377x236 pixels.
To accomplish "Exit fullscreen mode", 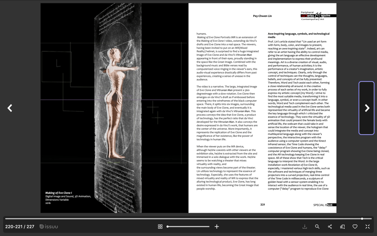I will pyautogui.click(x=367, y=226).
